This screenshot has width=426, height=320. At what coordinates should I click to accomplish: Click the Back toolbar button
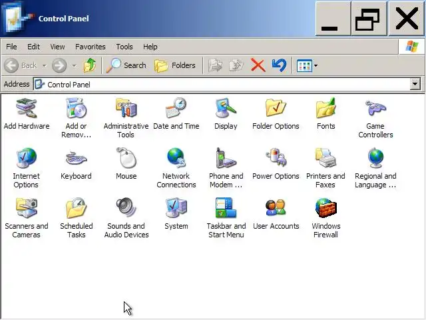pyautogui.click(x=21, y=65)
